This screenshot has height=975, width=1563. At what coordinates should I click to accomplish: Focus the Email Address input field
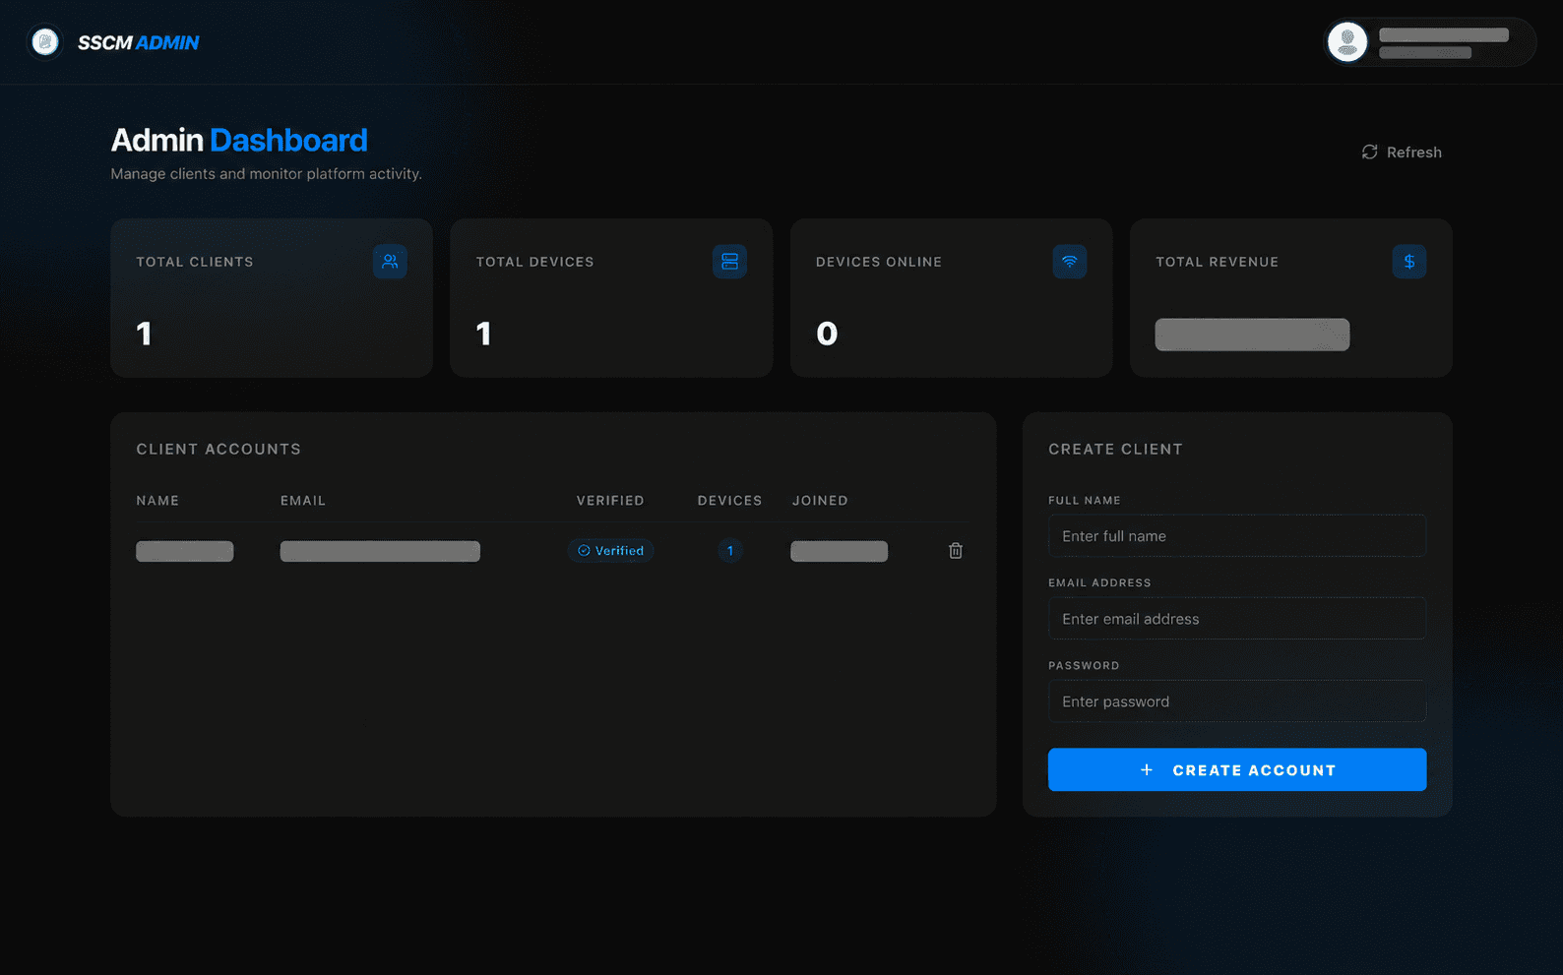click(x=1237, y=619)
